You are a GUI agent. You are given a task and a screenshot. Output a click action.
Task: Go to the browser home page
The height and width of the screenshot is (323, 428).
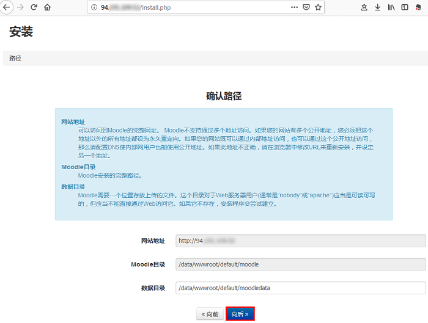tap(48, 7)
